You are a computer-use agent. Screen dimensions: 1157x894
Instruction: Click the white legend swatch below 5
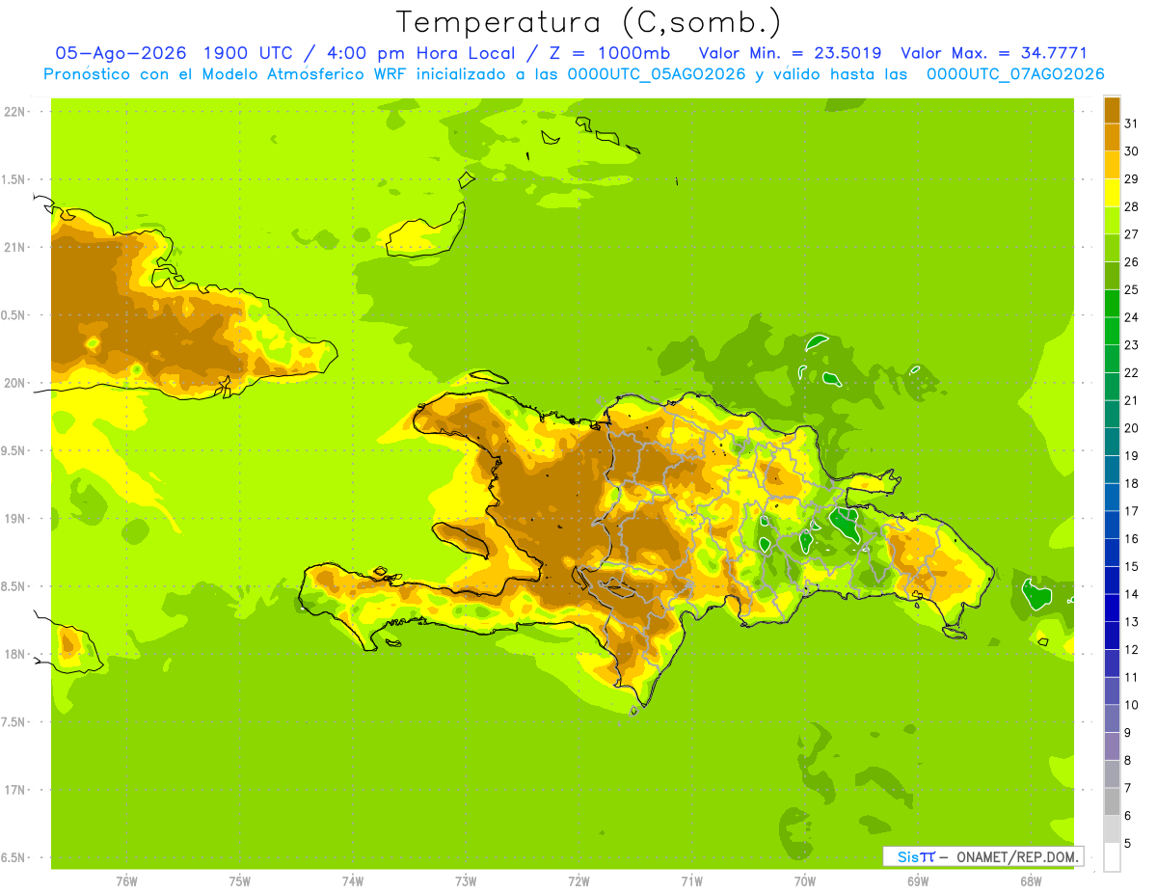1112,856
